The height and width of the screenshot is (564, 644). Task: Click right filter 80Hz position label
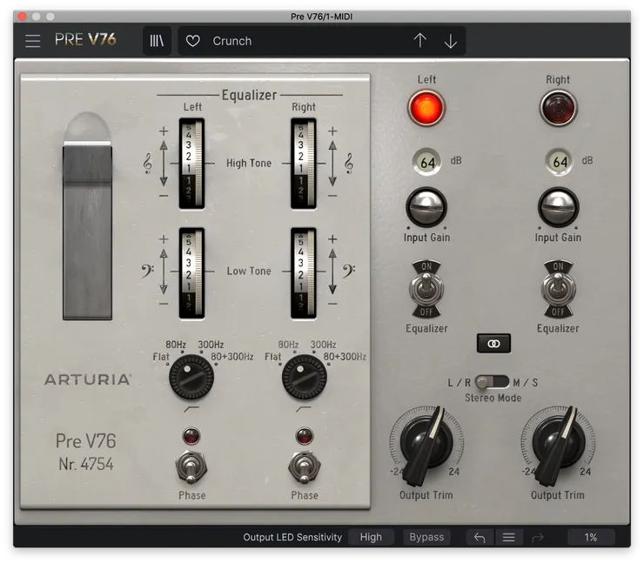[288, 345]
